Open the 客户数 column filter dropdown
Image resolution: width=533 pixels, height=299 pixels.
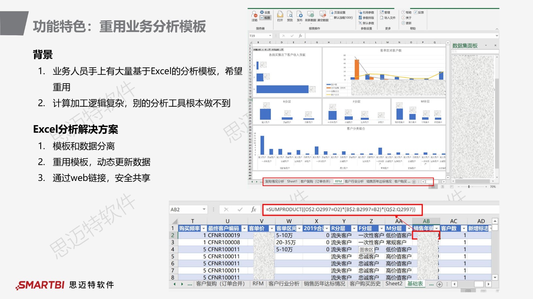(x=464, y=228)
